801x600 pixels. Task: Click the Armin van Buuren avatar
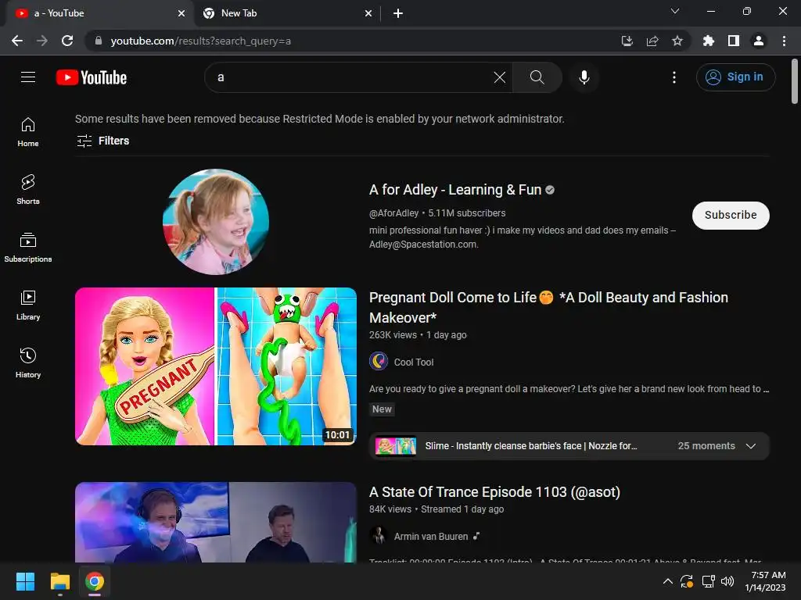coord(379,536)
